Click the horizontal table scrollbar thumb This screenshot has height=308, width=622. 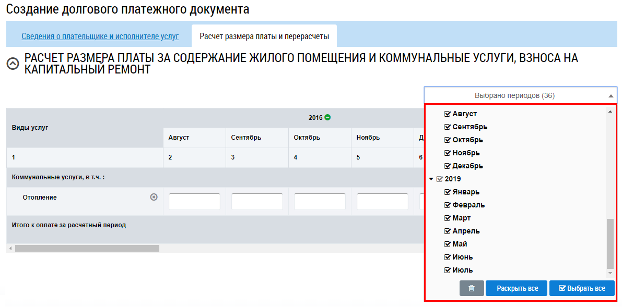click(x=87, y=249)
